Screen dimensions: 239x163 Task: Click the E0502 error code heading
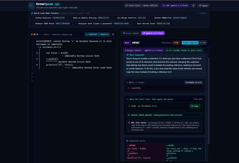136,43
